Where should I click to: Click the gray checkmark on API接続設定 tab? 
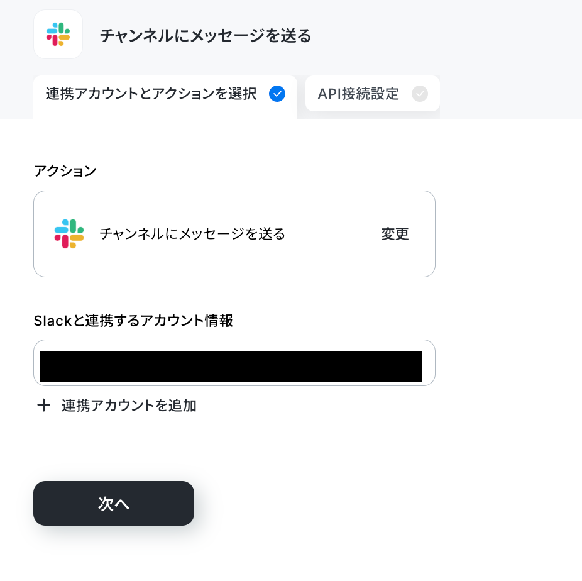point(419,94)
